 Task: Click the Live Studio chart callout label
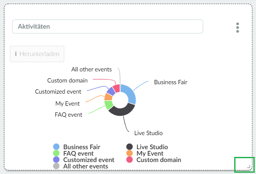[148, 133]
